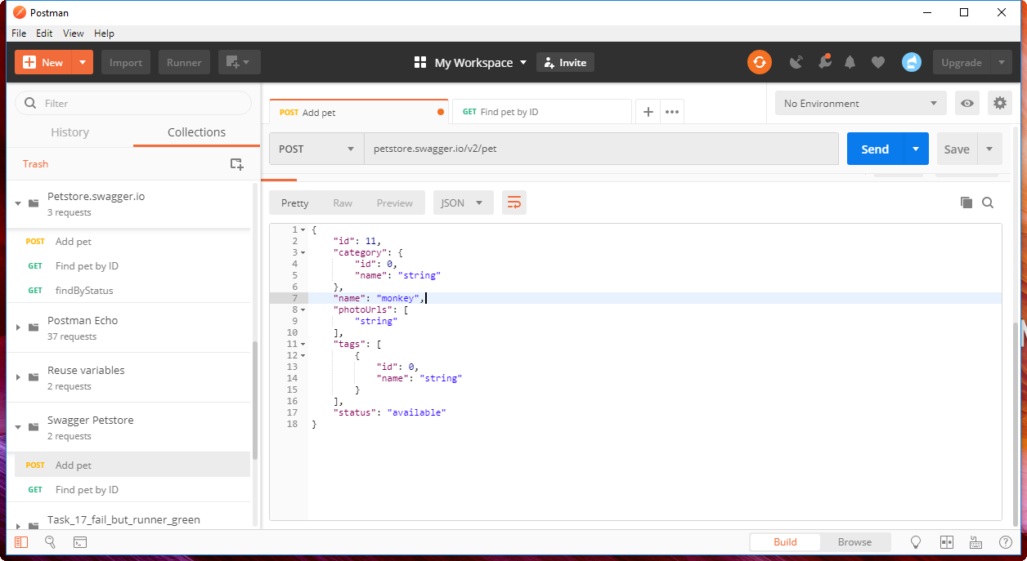Image resolution: width=1027 pixels, height=561 pixels.
Task: Open help question mark icon
Action: 1006,542
